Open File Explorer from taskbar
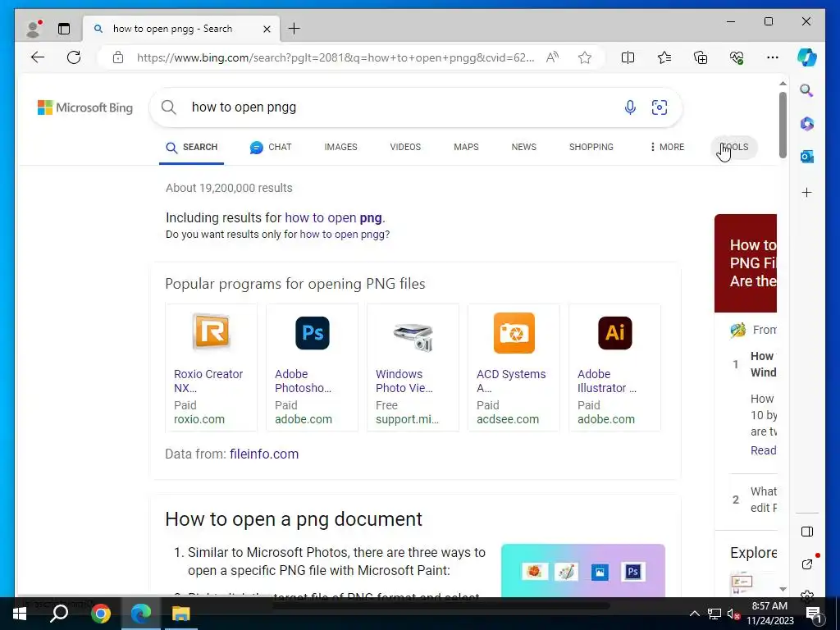The height and width of the screenshot is (630, 840). [x=180, y=614]
